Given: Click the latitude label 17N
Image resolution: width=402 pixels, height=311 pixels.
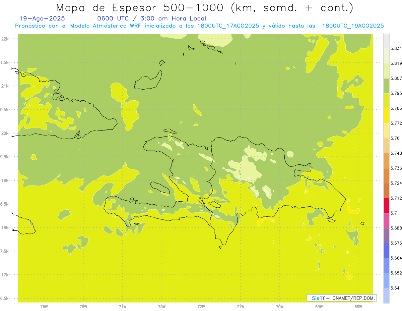Looking at the screenshot, I should (5, 275).
